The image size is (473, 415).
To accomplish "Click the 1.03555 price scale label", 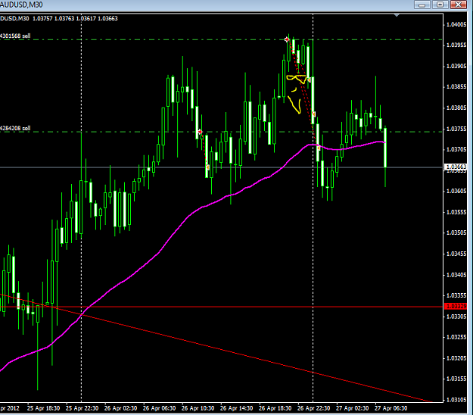I will (x=456, y=212).
